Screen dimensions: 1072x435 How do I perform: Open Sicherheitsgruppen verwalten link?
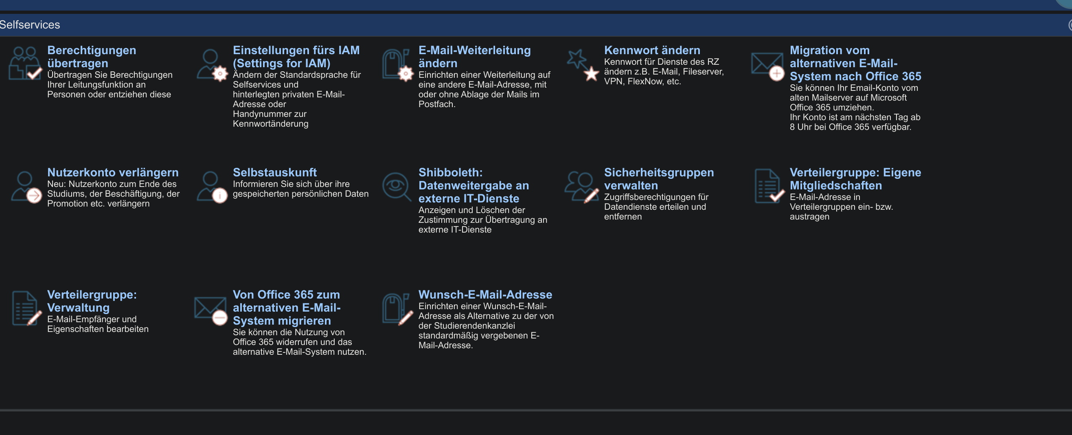(x=658, y=179)
